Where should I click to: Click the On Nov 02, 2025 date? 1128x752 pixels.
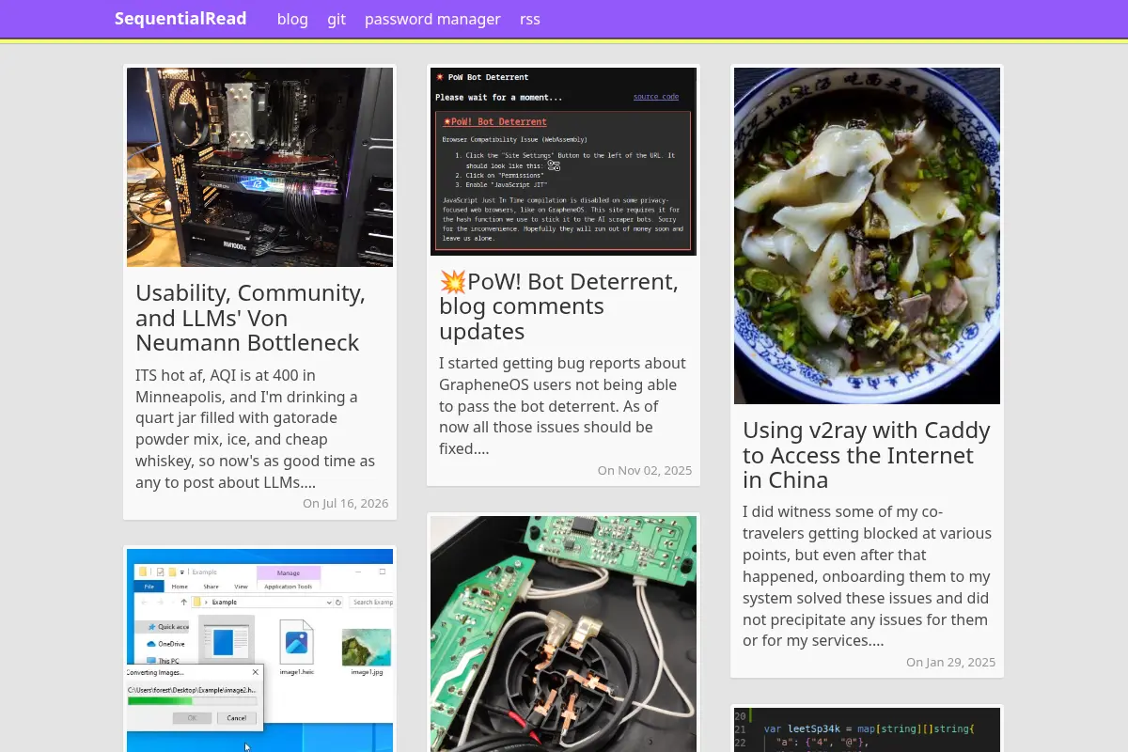coord(645,470)
